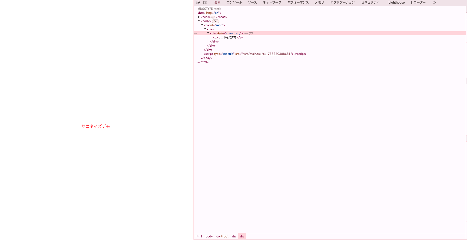Viewport: 467px width, 240px height.
Task: Expand the collapsed head element
Action: click(x=199, y=17)
